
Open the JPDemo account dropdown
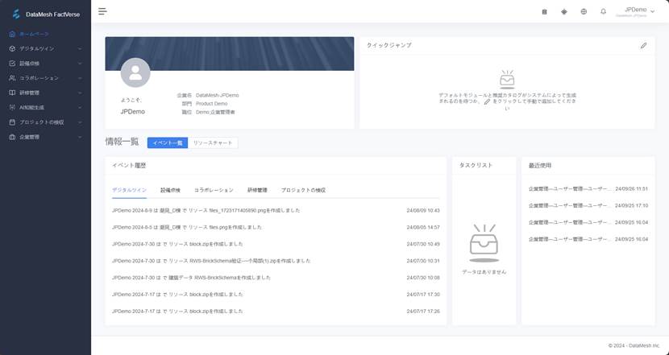pos(635,12)
